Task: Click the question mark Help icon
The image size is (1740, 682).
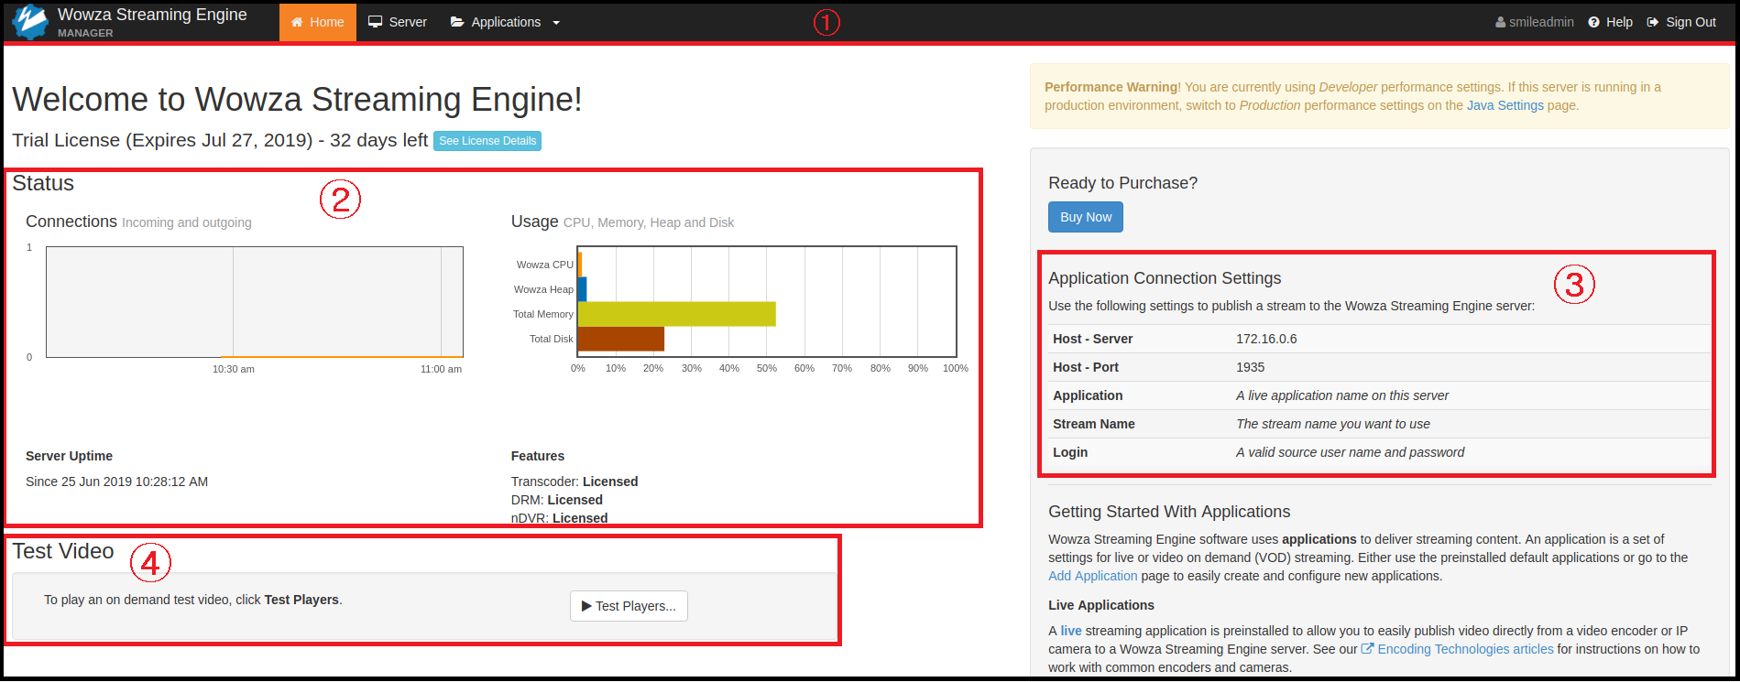Action: [x=1594, y=22]
